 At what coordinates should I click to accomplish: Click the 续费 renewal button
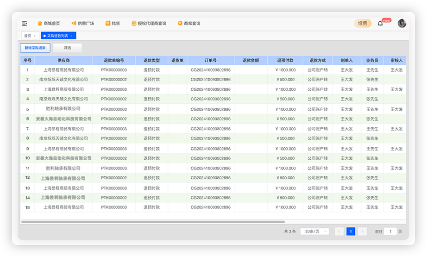coord(363,24)
